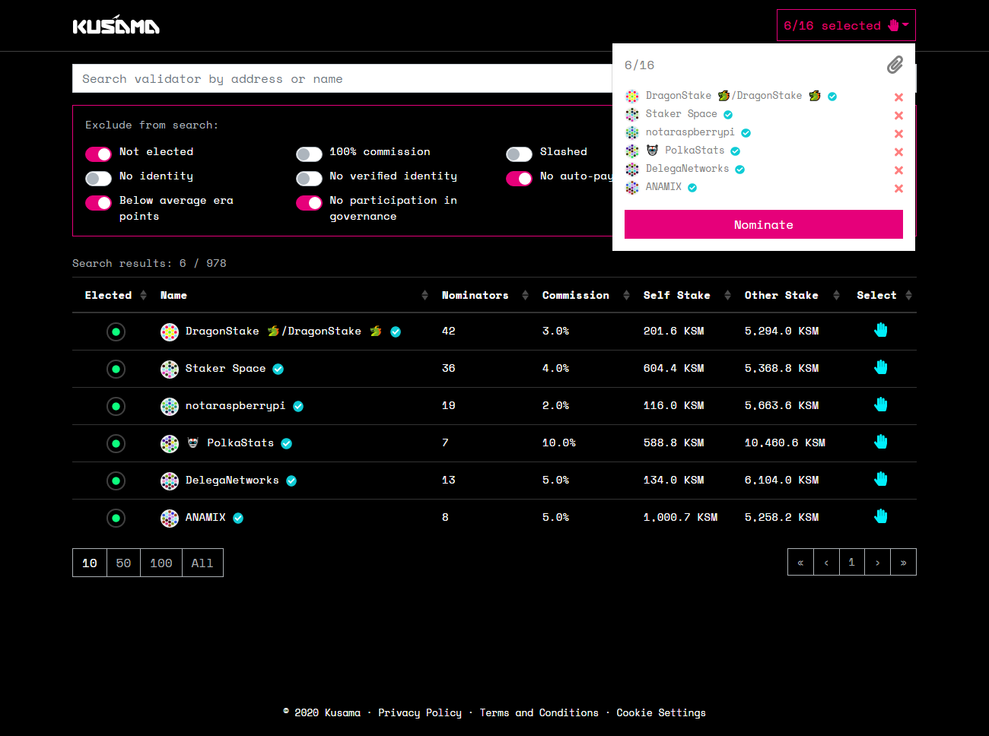The height and width of the screenshot is (736, 989).
Task: Go to next page of results
Action: (x=877, y=562)
